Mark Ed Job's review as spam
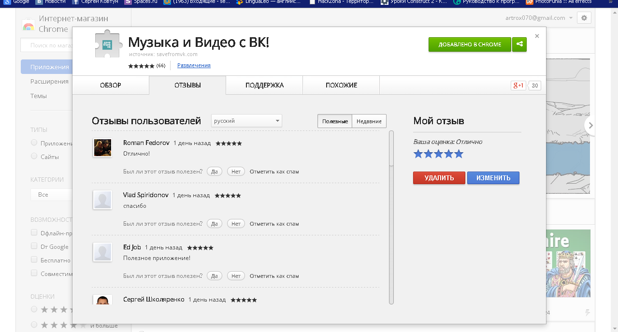 coord(274,276)
